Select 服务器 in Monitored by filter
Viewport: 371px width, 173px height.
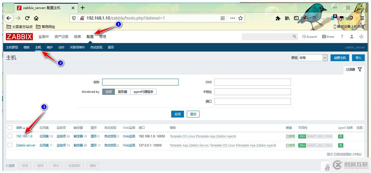[x=122, y=91]
